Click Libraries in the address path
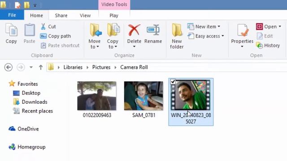 [73, 67]
